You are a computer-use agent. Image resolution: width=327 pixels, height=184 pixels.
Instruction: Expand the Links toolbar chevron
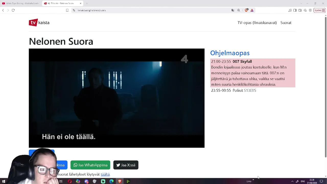coord(253,180)
